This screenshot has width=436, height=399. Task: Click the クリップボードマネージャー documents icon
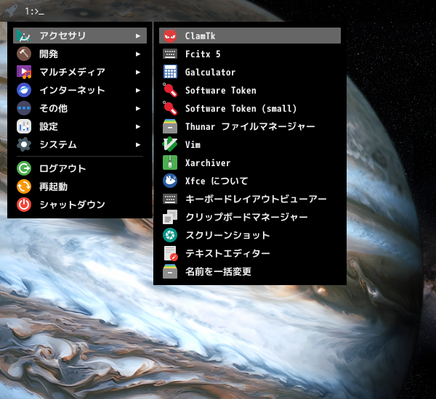pos(170,217)
